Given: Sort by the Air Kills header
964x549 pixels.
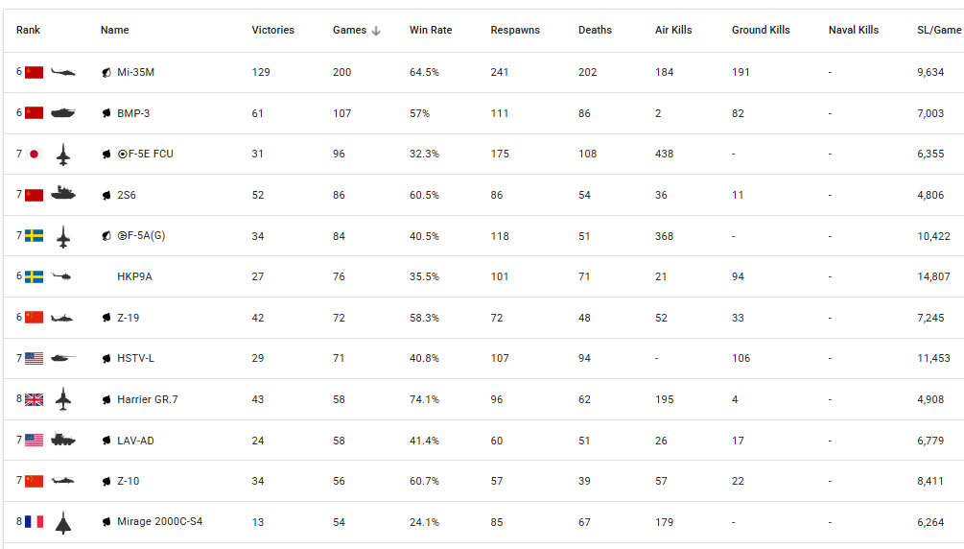Looking at the screenshot, I should pyautogui.click(x=673, y=31).
